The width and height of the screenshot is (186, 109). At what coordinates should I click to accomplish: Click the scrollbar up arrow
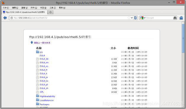[x=183, y=23]
